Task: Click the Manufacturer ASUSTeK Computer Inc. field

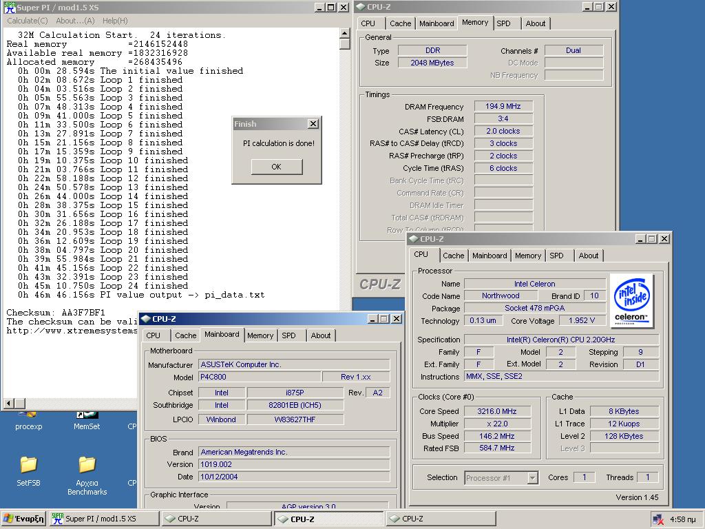Action: click(294, 364)
